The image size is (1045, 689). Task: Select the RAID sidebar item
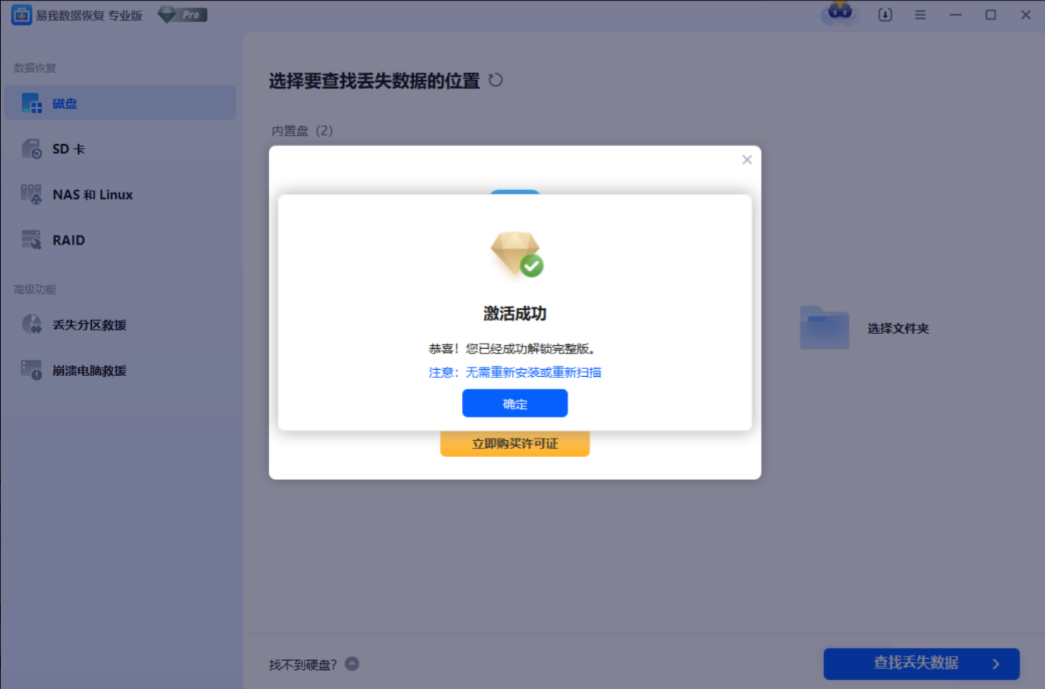coord(120,240)
